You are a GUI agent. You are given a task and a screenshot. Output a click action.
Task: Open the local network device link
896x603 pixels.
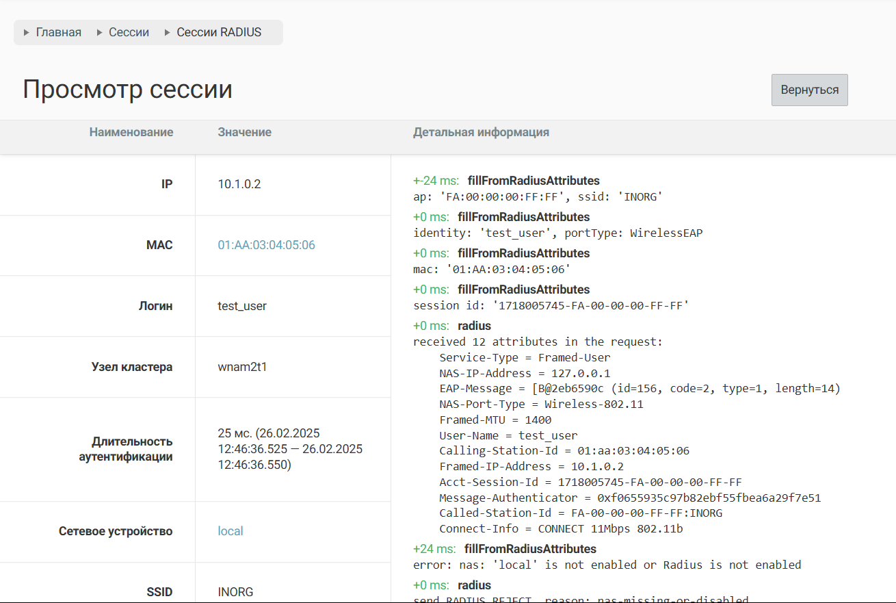230,531
